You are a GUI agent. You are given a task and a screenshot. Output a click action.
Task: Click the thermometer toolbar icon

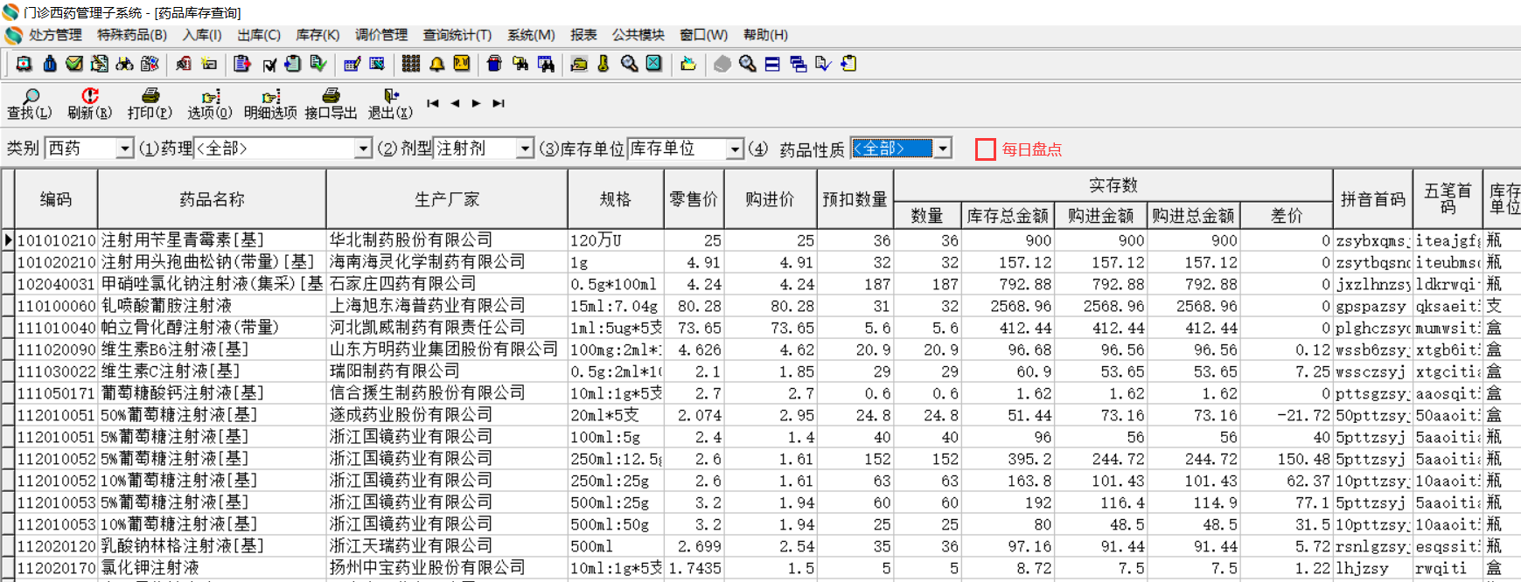(604, 64)
